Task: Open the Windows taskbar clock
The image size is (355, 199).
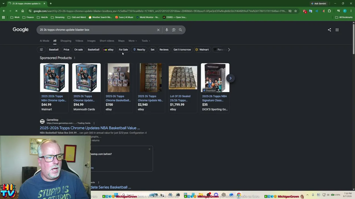Action: (x=348, y=195)
